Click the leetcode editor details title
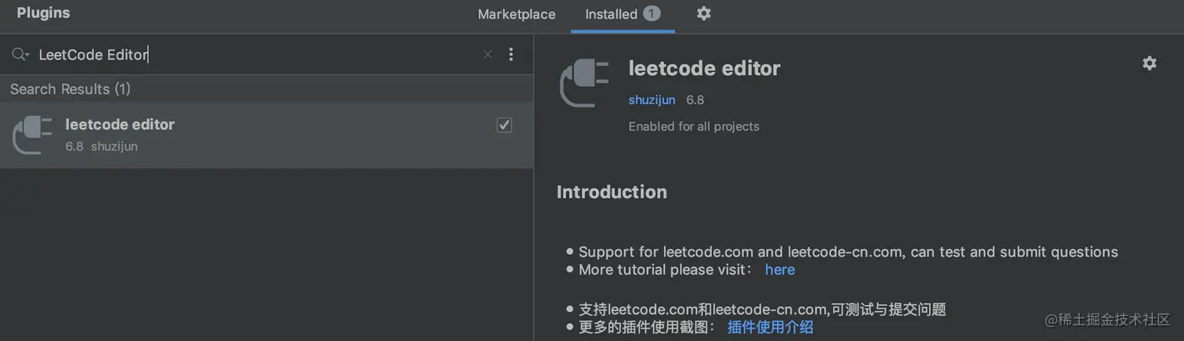 click(x=705, y=68)
